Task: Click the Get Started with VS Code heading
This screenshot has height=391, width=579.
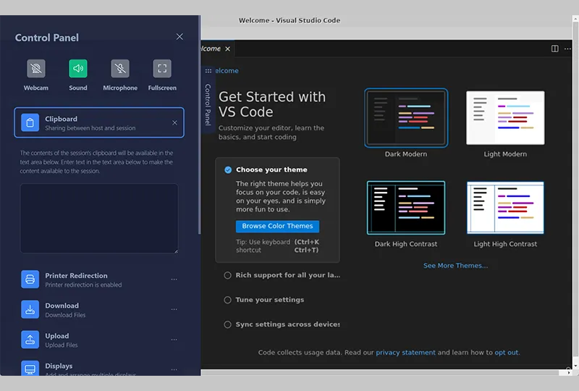Action: [272, 104]
